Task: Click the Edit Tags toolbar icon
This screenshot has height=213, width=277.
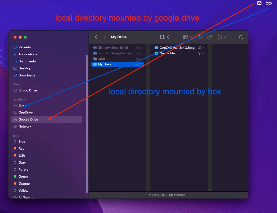Action: pyautogui.click(x=209, y=37)
